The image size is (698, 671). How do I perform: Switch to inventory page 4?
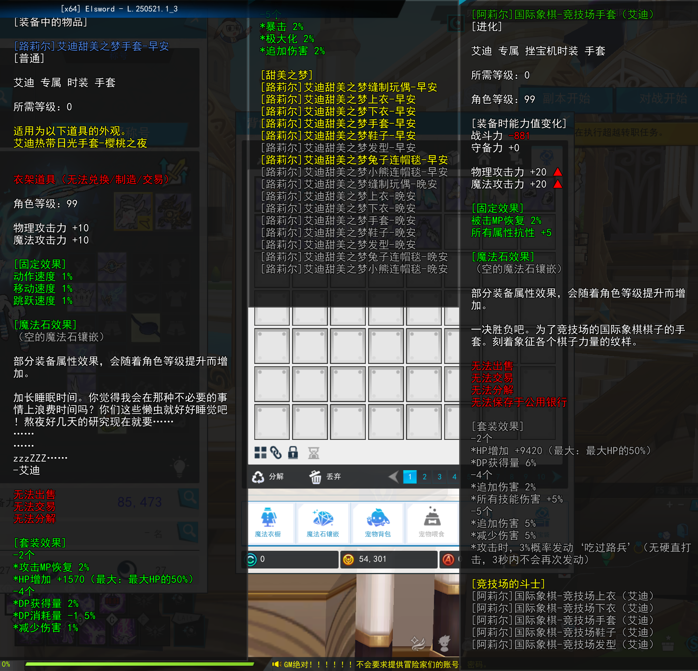(454, 477)
